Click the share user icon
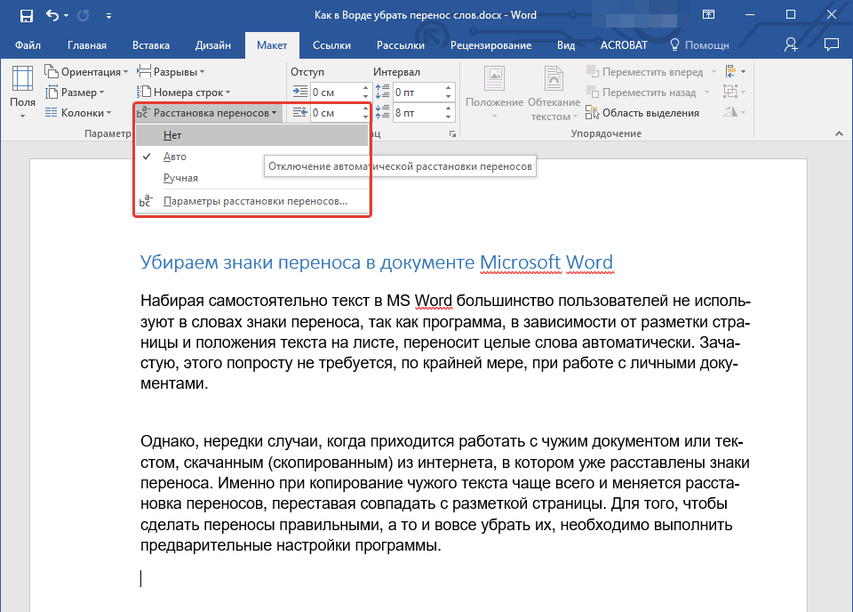 coord(791,44)
